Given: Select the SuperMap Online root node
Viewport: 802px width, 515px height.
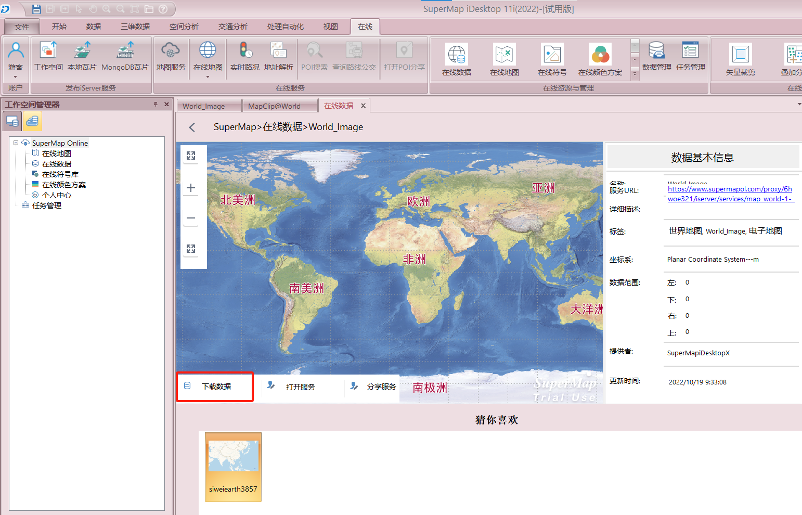Looking at the screenshot, I should pos(60,143).
